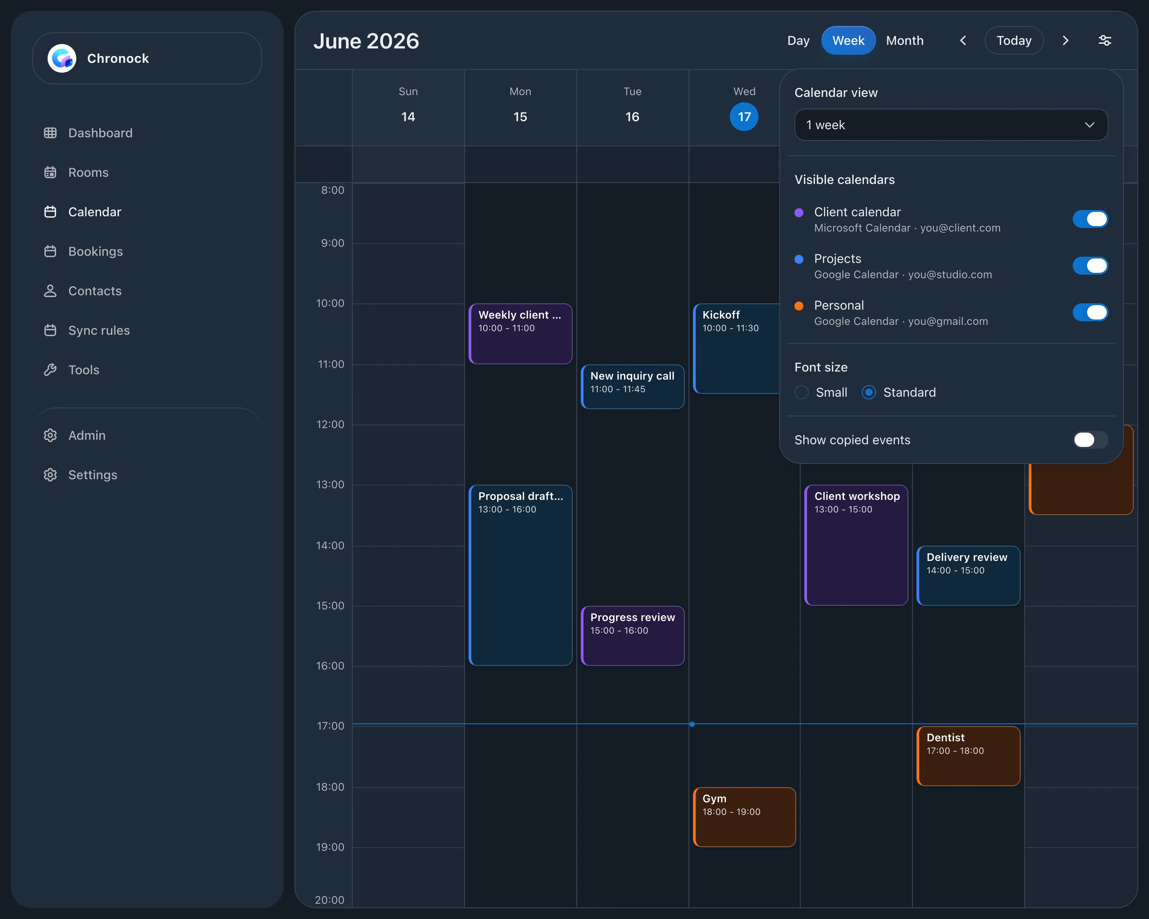The image size is (1149, 919).
Task: Open the Dentist event block
Action: (x=968, y=756)
